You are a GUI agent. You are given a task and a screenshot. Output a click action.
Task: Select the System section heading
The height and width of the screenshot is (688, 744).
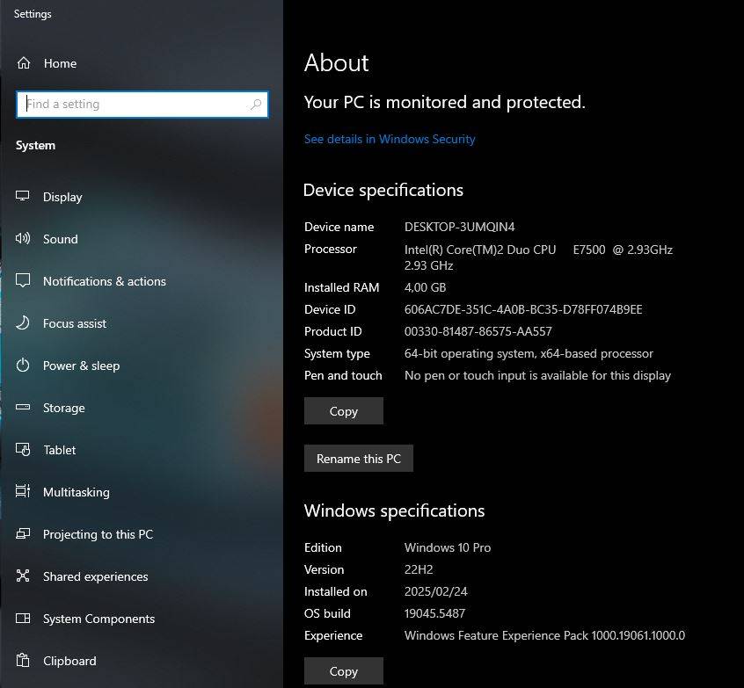(35, 145)
